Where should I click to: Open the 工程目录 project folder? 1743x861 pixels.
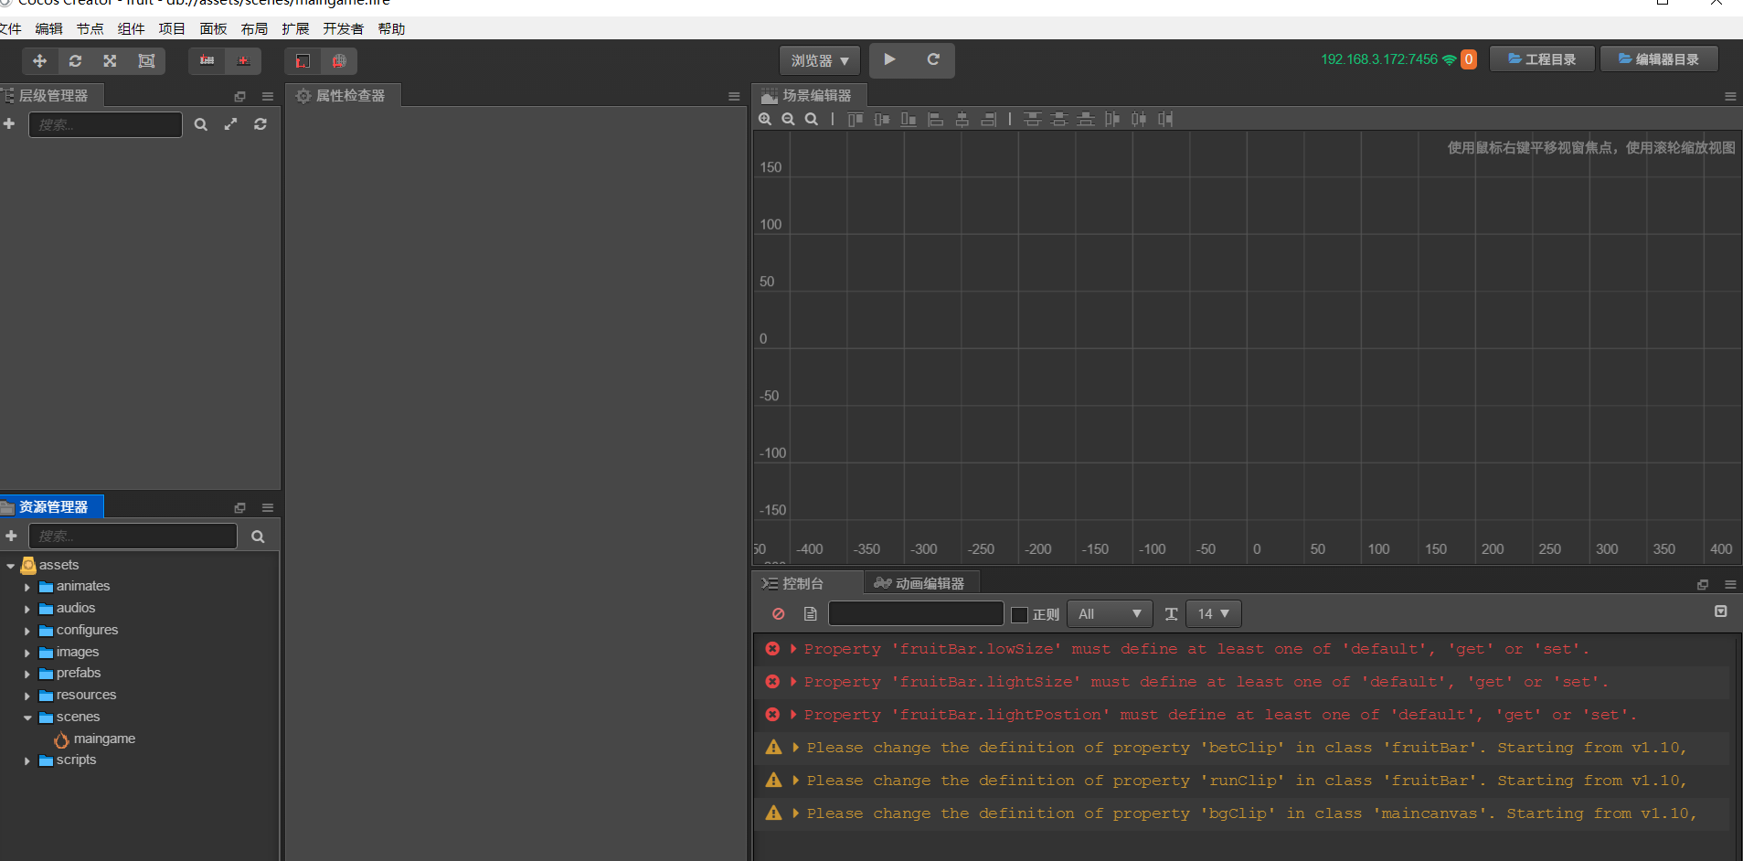1542,59
